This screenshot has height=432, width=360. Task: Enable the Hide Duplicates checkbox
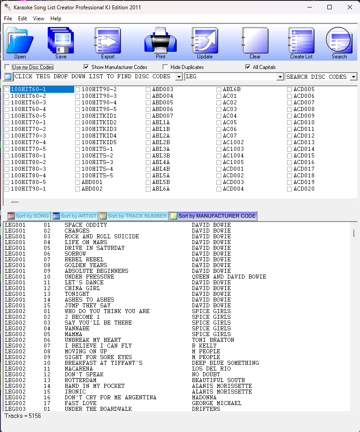(x=165, y=67)
